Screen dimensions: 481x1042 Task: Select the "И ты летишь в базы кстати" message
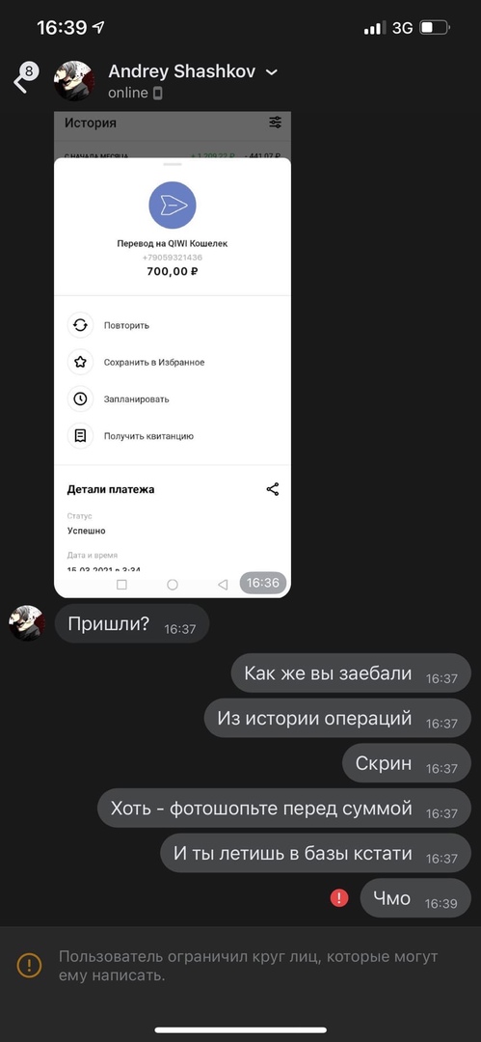315,853
